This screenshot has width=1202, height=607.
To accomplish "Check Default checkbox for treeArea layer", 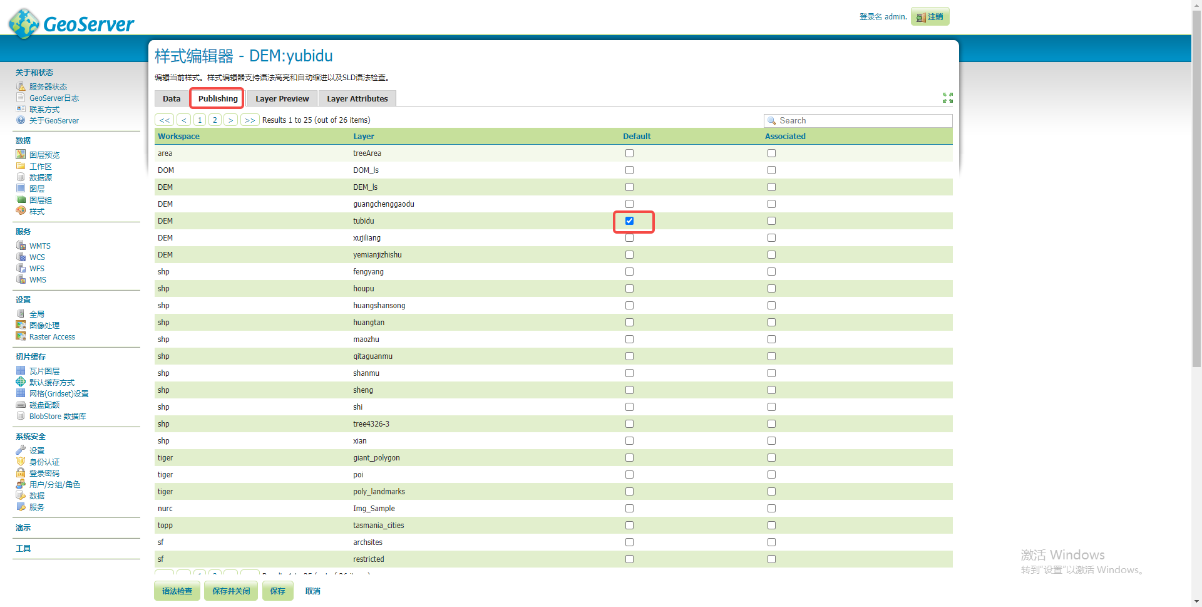I will 629,153.
